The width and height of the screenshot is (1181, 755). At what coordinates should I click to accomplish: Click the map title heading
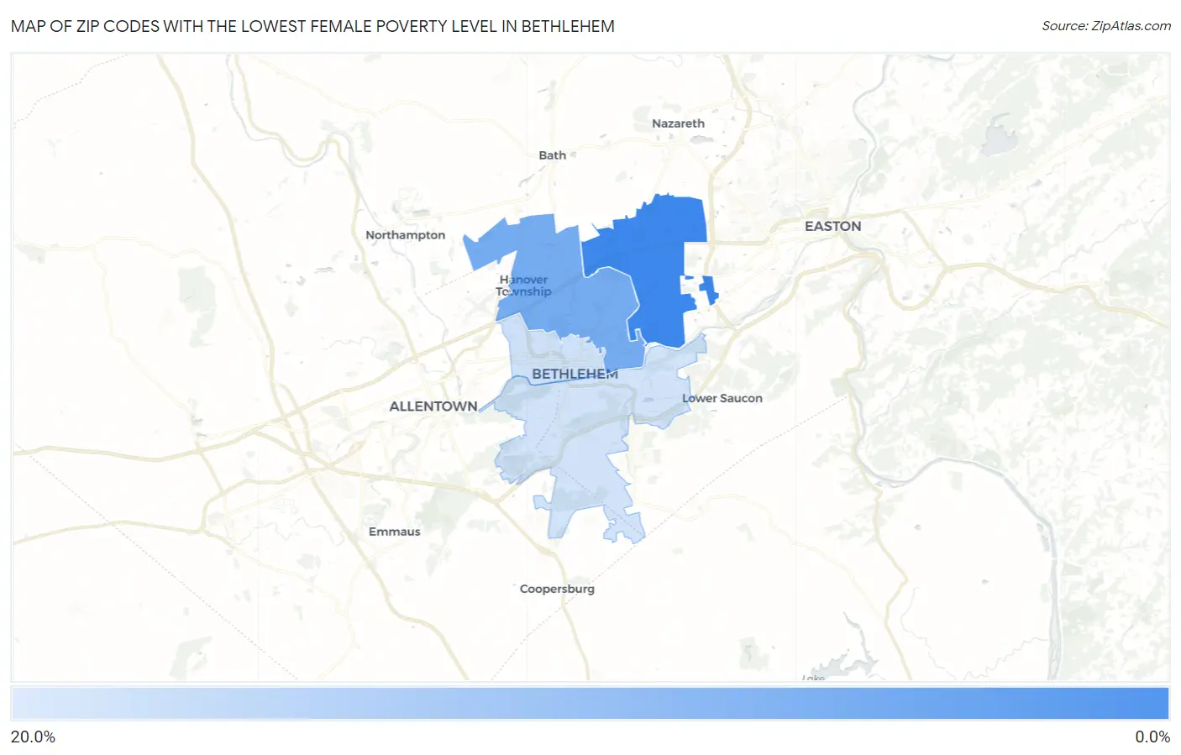pyautogui.click(x=312, y=26)
